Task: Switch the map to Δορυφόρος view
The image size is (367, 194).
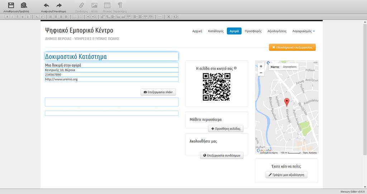Action: click(290, 67)
